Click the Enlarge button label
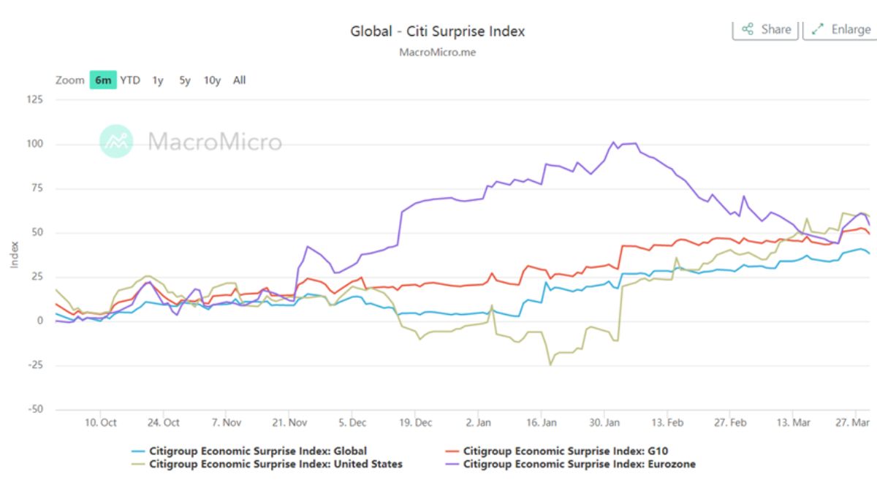 click(x=851, y=29)
